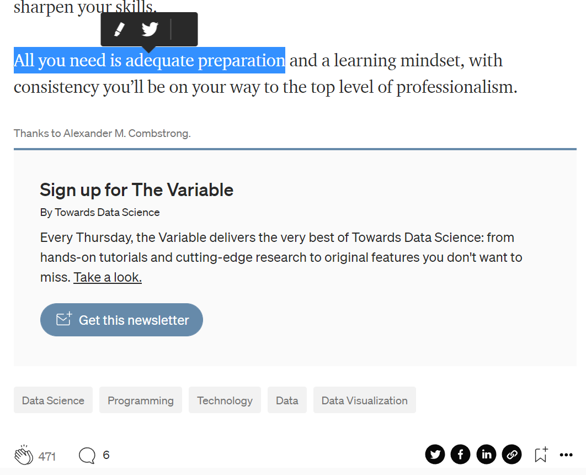Open the three-dot more options menu
Viewport: 586px width, 475px height.
tap(566, 455)
